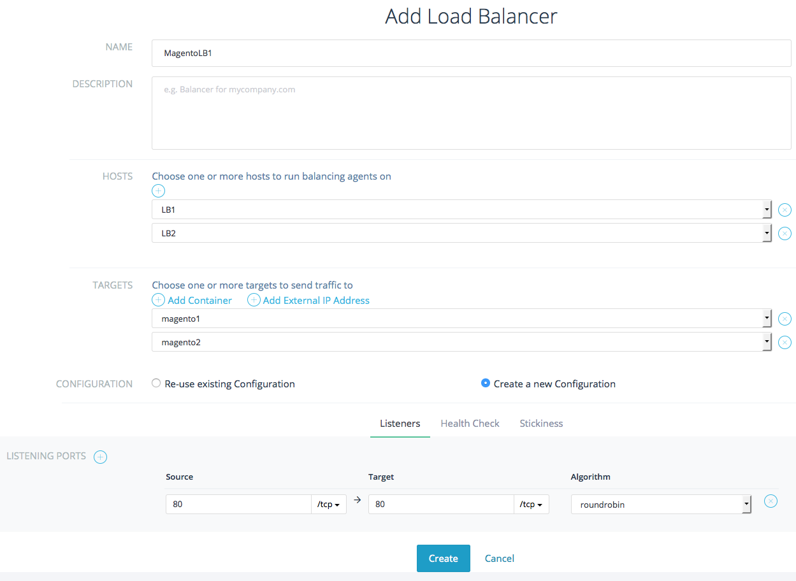Switch to the Health Check tab

click(x=470, y=423)
